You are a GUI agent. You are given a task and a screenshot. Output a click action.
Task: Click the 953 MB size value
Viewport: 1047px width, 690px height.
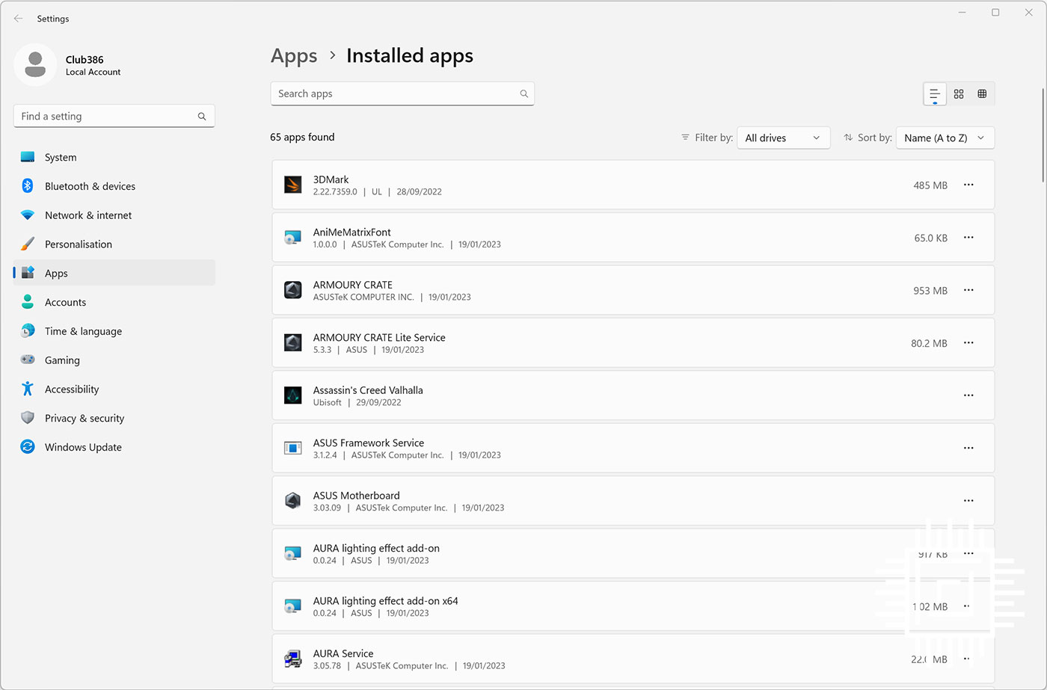click(x=930, y=291)
